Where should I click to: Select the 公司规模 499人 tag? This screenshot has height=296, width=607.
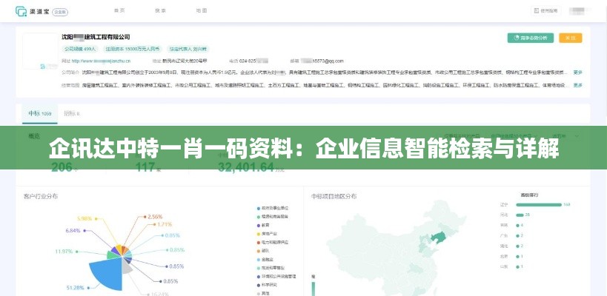[80, 49]
